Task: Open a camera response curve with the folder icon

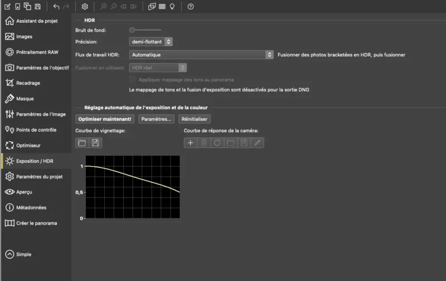Action: click(x=231, y=143)
